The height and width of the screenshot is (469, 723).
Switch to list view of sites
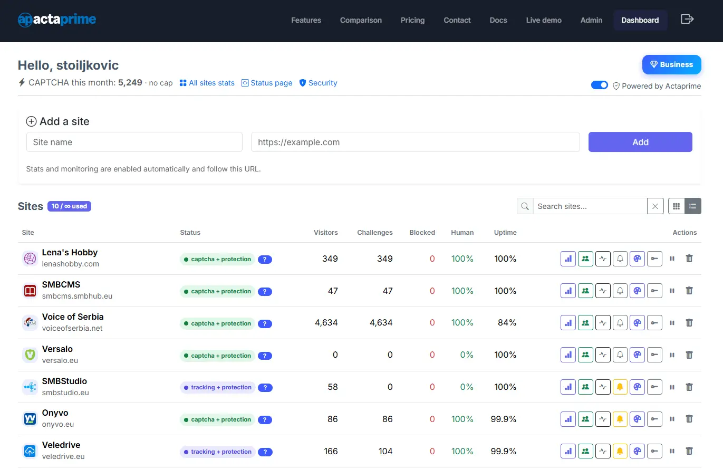point(693,206)
